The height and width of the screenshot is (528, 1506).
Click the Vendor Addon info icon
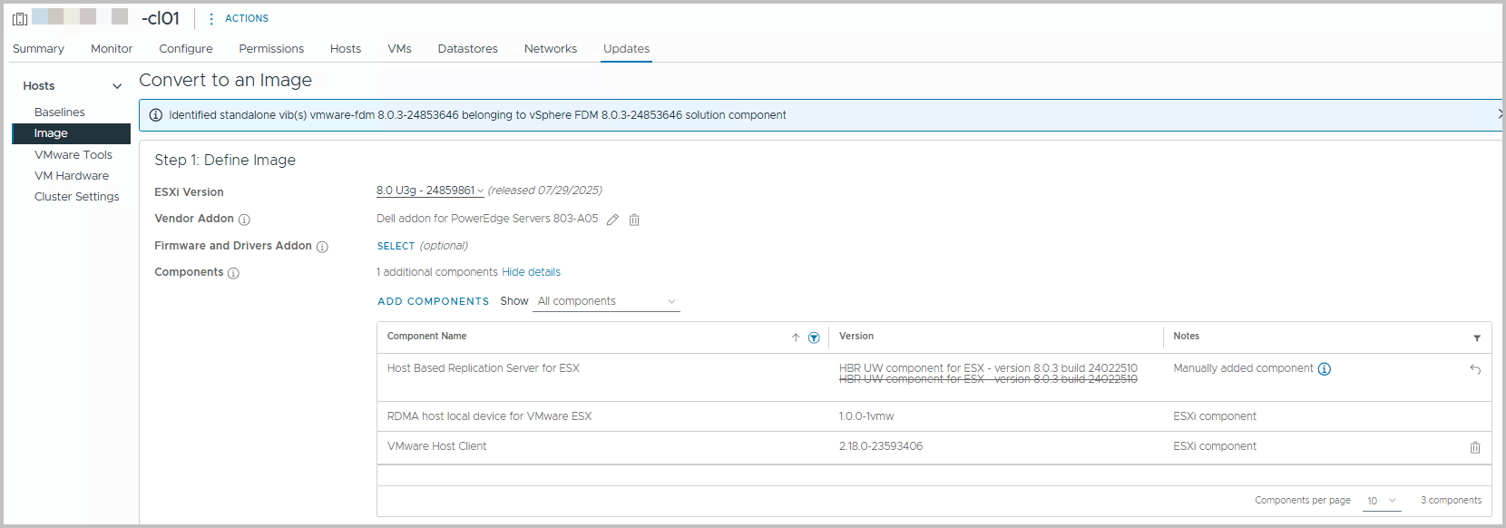244,220
